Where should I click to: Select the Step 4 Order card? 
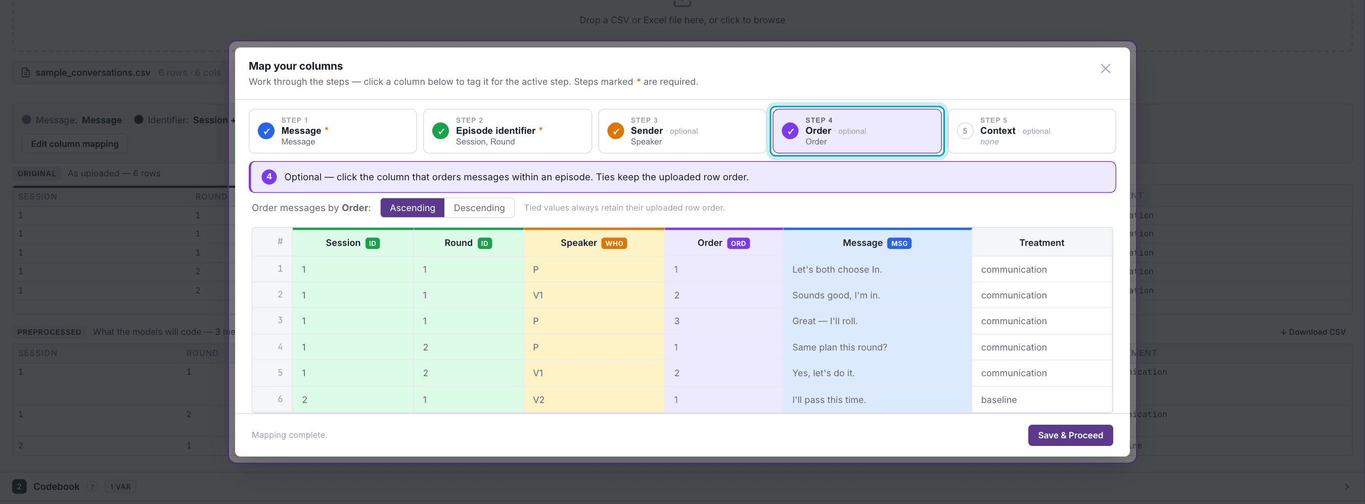857,131
